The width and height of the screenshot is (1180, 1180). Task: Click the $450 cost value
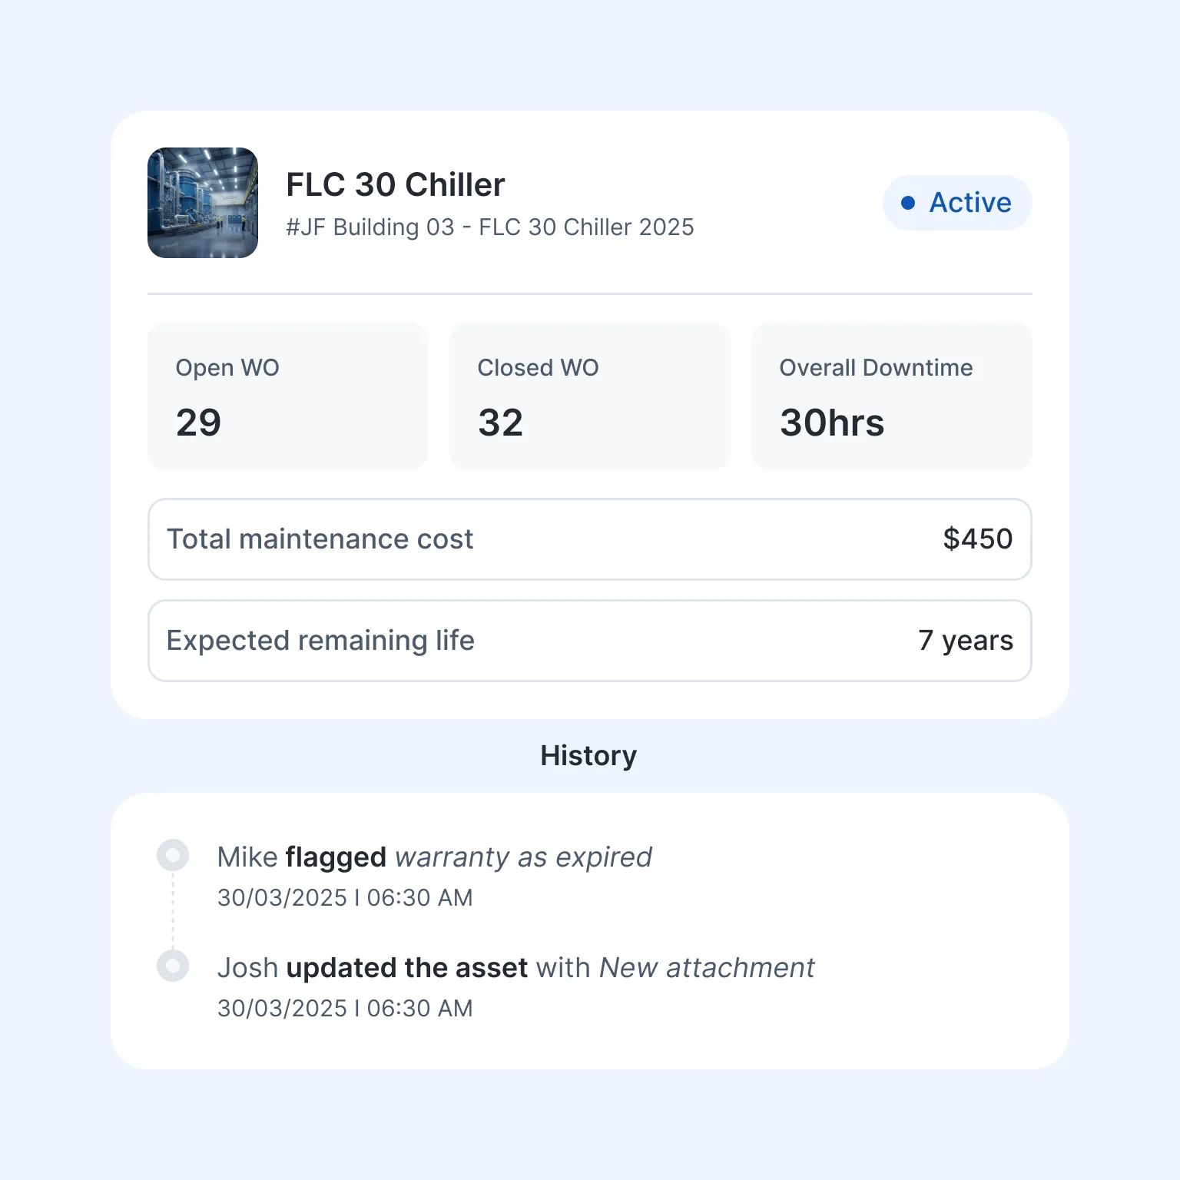click(x=978, y=539)
